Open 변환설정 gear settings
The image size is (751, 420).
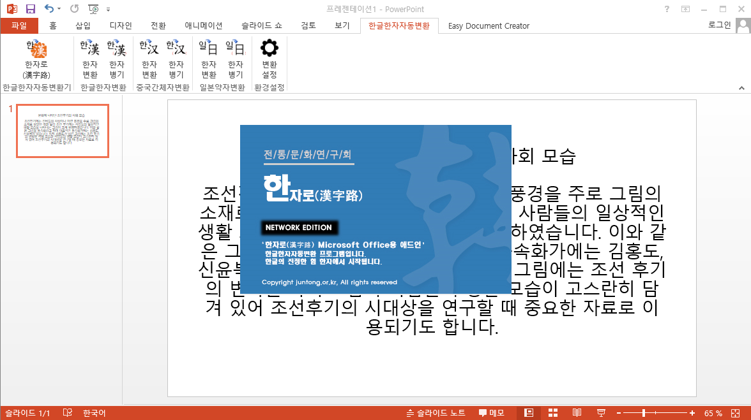pos(269,58)
